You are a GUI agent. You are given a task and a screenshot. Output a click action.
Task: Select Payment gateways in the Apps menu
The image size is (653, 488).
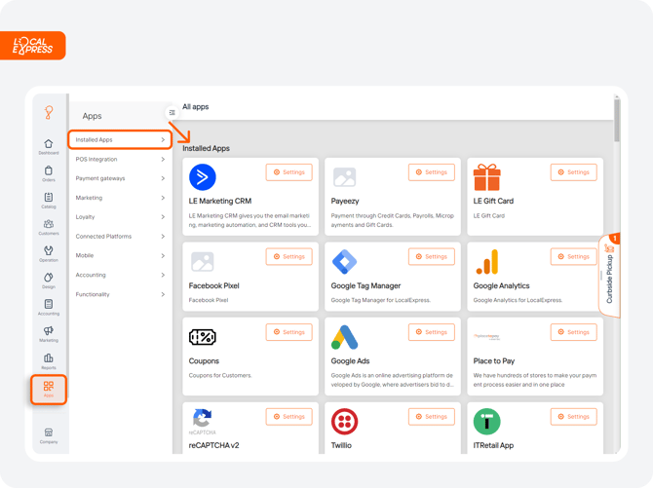coord(120,178)
